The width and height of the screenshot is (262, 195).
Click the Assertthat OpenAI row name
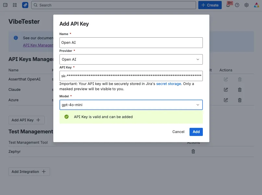click(x=24, y=79)
